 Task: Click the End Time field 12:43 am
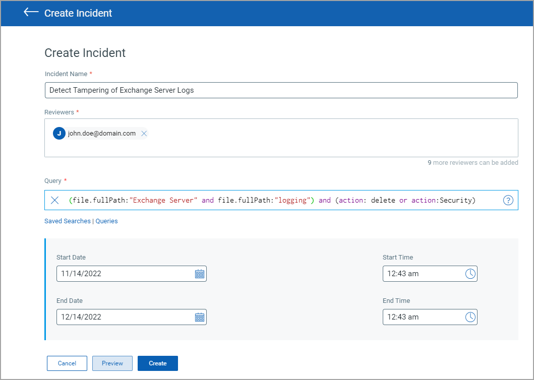[430, 317]
